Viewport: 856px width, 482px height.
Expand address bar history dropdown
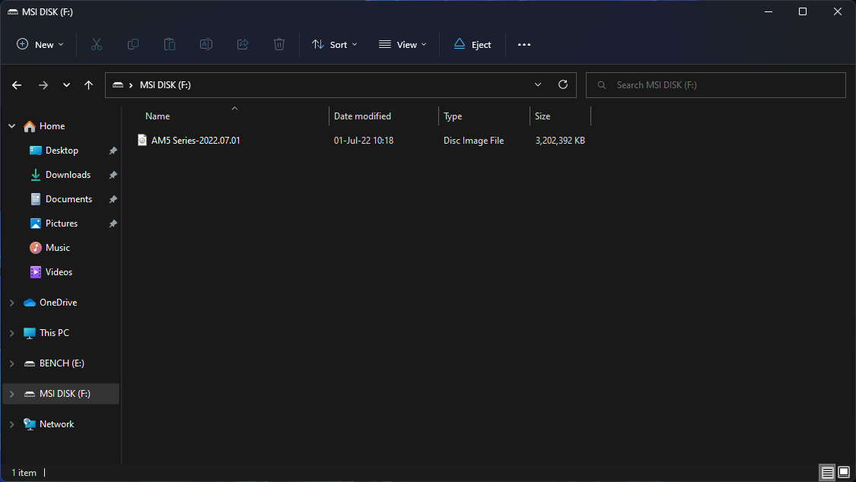538,84
